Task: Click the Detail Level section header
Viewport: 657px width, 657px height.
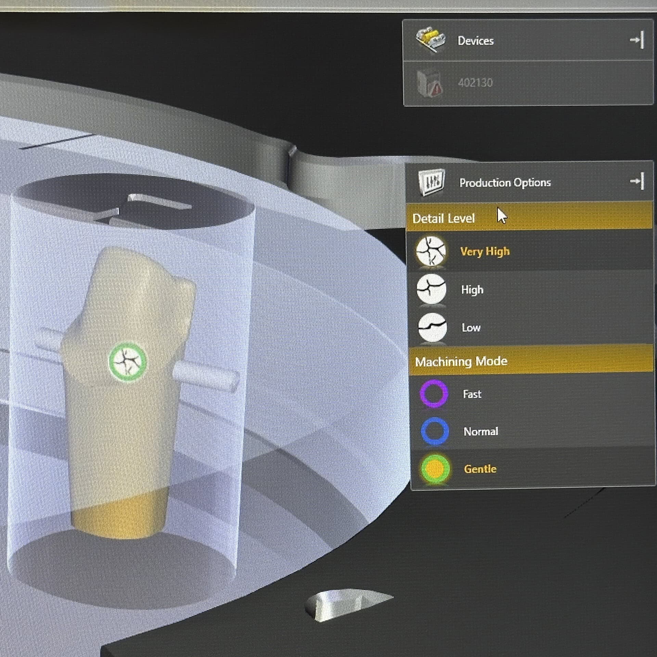Action: tap(443, 218)
